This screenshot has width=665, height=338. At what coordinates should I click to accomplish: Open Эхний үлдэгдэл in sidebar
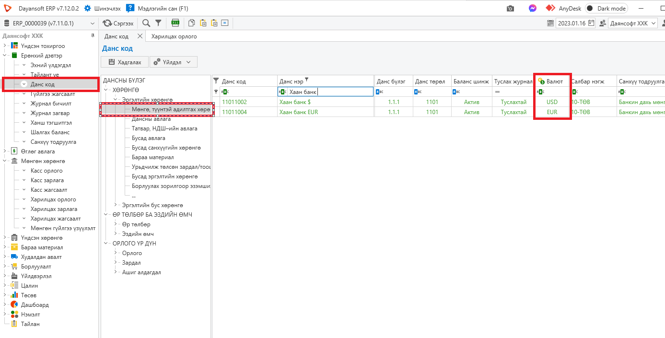(50, 65)
